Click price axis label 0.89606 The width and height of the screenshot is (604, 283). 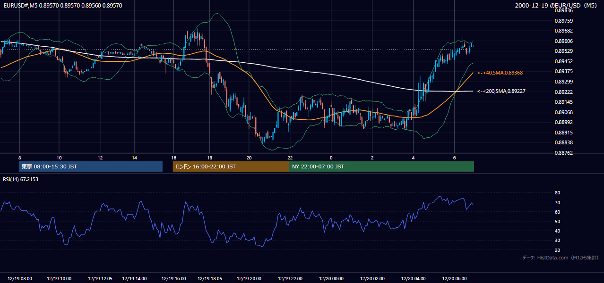pyautogui.click(x=563, y=41)
